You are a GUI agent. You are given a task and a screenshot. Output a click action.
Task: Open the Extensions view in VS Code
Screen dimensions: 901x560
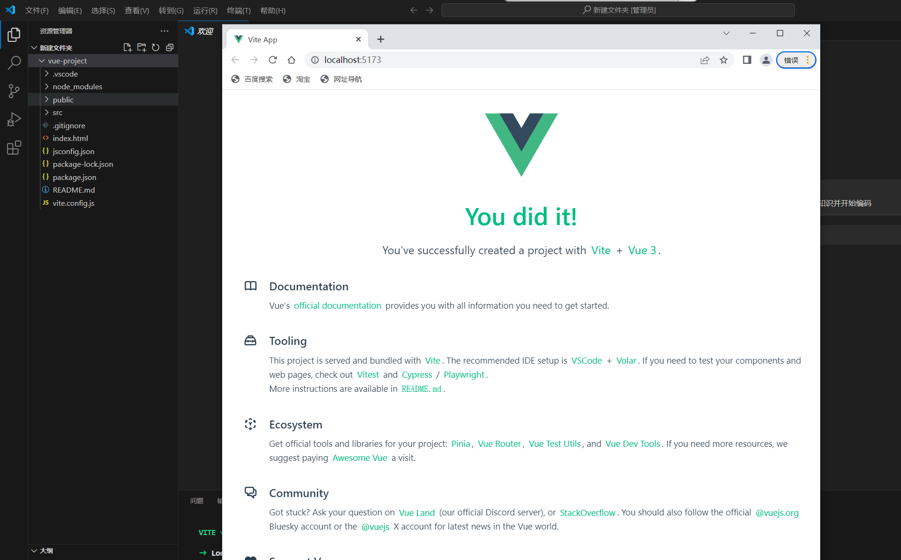point(14,148)
